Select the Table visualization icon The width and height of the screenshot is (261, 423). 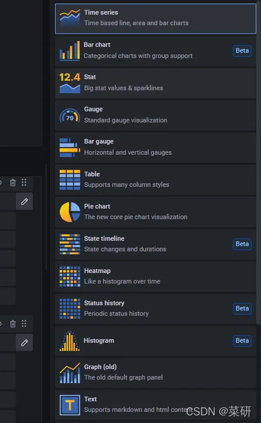pyautogui.click(x=70, y=180)
